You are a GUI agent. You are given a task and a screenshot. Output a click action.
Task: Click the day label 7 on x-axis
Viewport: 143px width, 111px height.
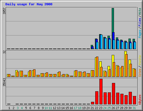click(x=34, y=108)
